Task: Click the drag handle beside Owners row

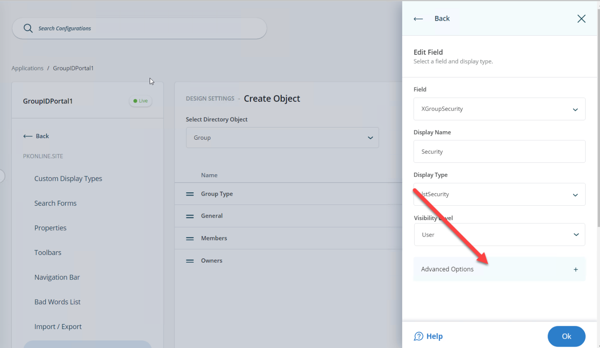Action: [x=190, y=260]
